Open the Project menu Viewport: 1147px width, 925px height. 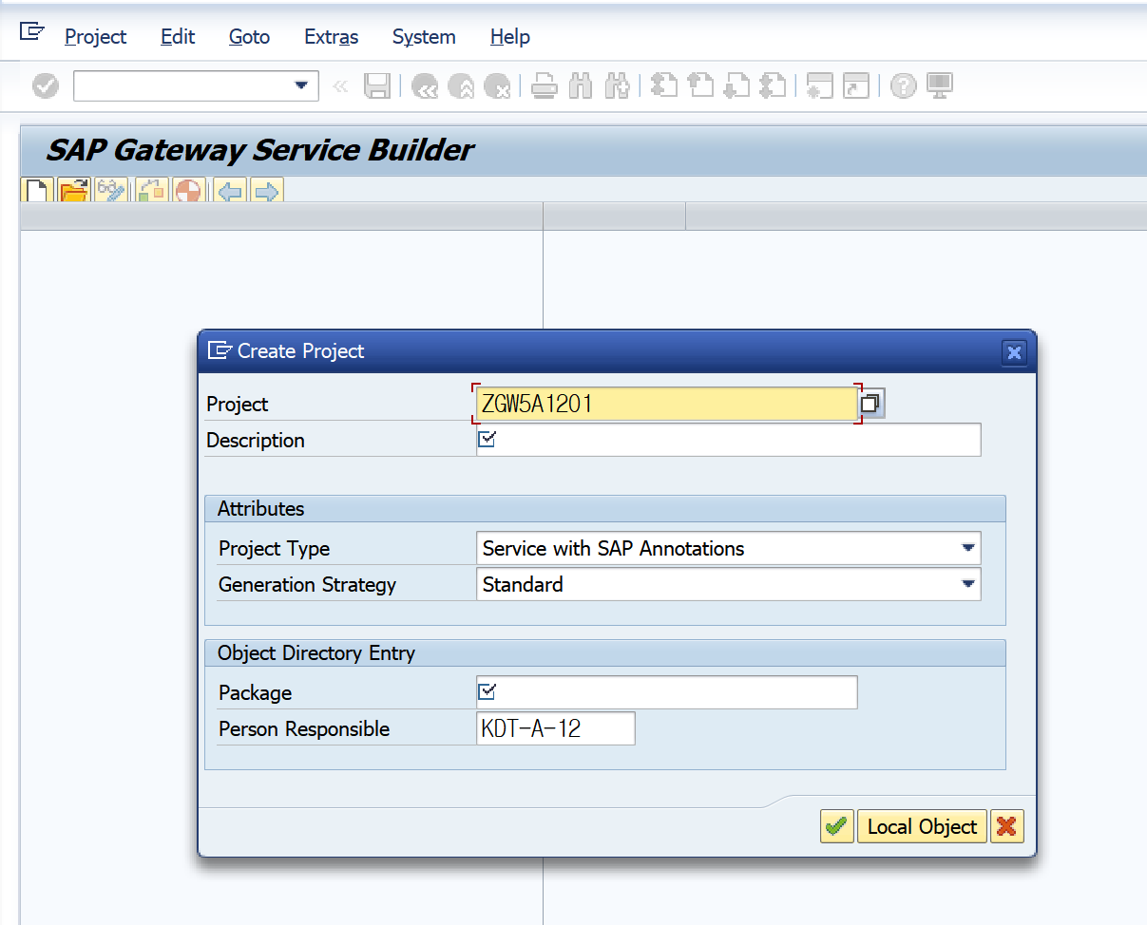pyautogui.click(x=95, y=37)
